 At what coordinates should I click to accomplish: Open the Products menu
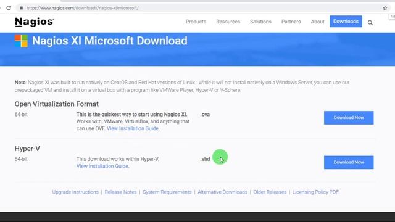coord(196,22)
